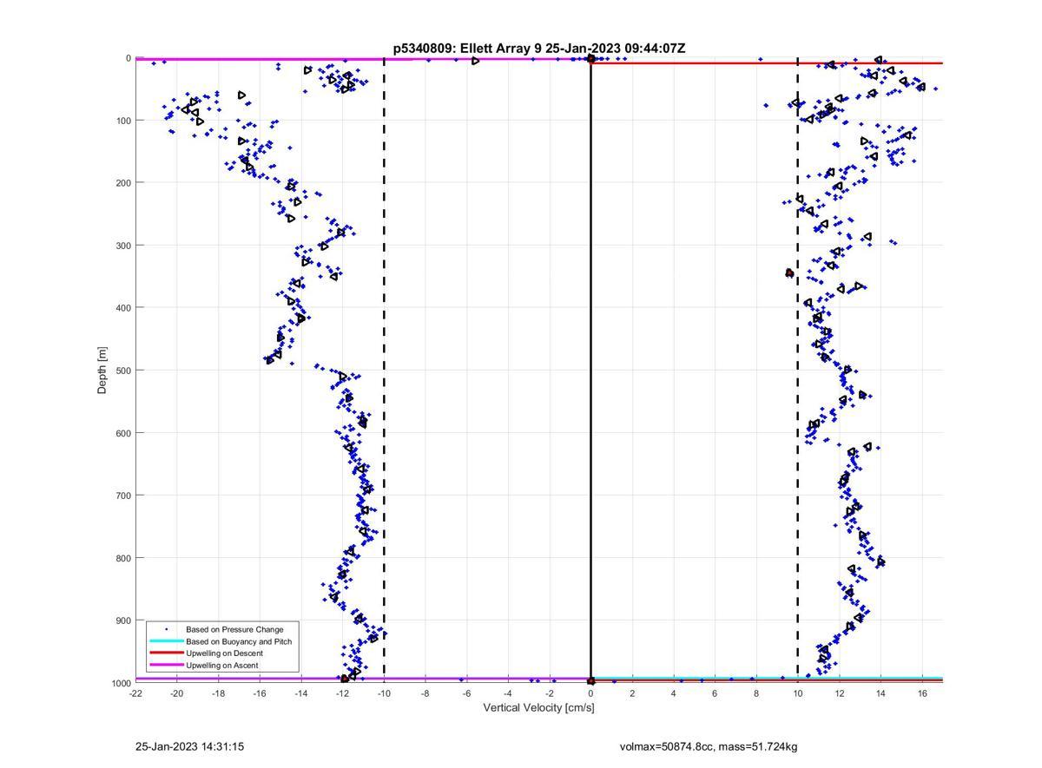Click the magenta line swatch in legend
The image size is (1042, 768).
tap(167, 666)
